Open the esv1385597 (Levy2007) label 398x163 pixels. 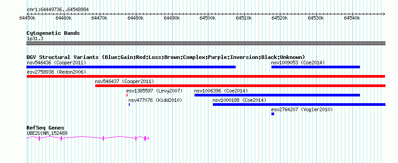point(154,91)
